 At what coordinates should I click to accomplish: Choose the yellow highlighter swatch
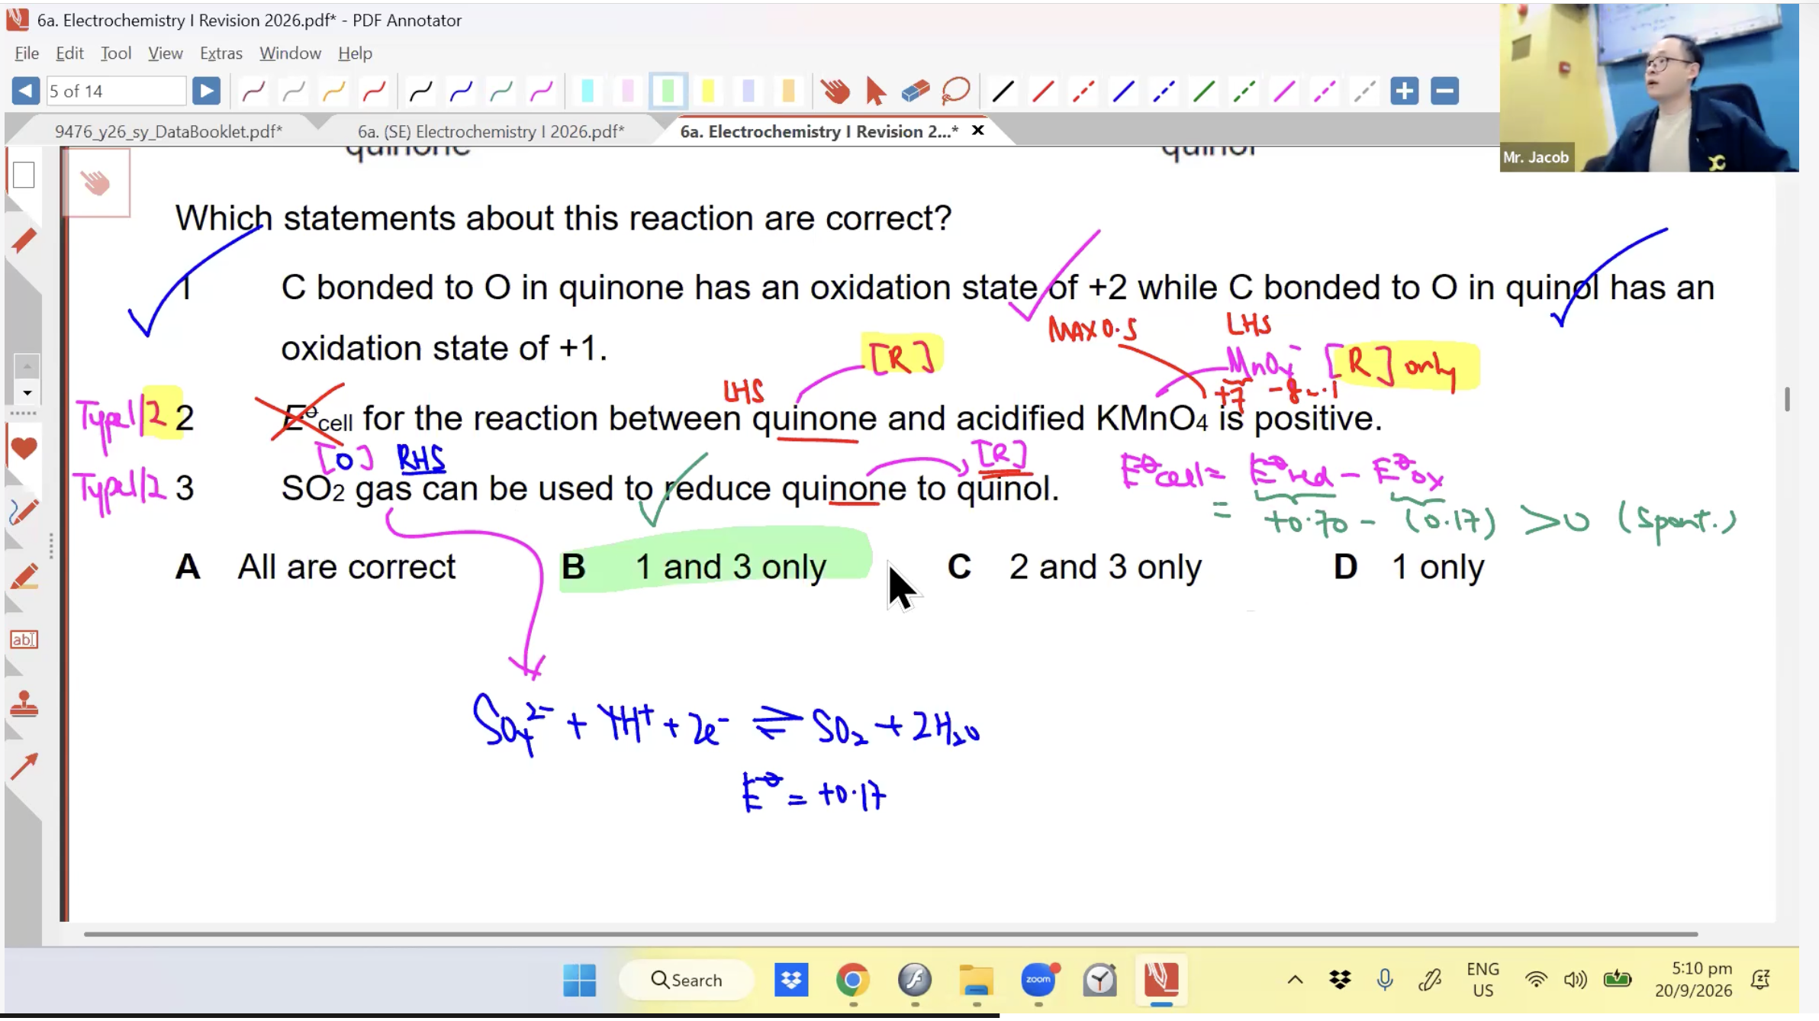pyautogui.click(x=708, y=92)
